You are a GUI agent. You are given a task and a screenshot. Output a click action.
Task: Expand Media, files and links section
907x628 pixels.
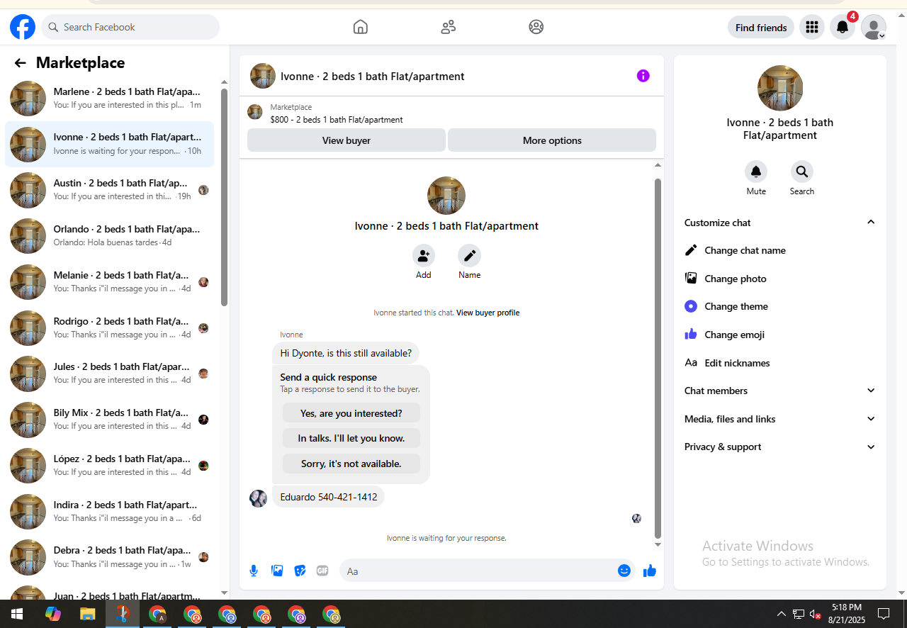coord(780,419)
